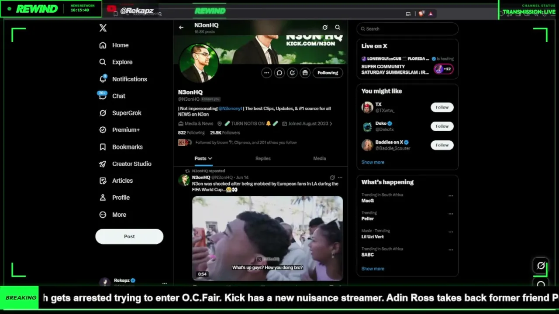Message N3onHQ via the chat bubble icon
The height and width of the screenshot is (314, 559).
pos(279,73)
